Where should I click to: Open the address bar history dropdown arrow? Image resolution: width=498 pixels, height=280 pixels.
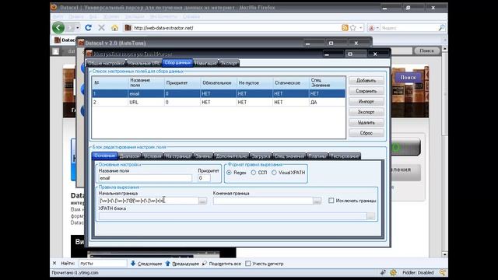[x=361, y=28]
